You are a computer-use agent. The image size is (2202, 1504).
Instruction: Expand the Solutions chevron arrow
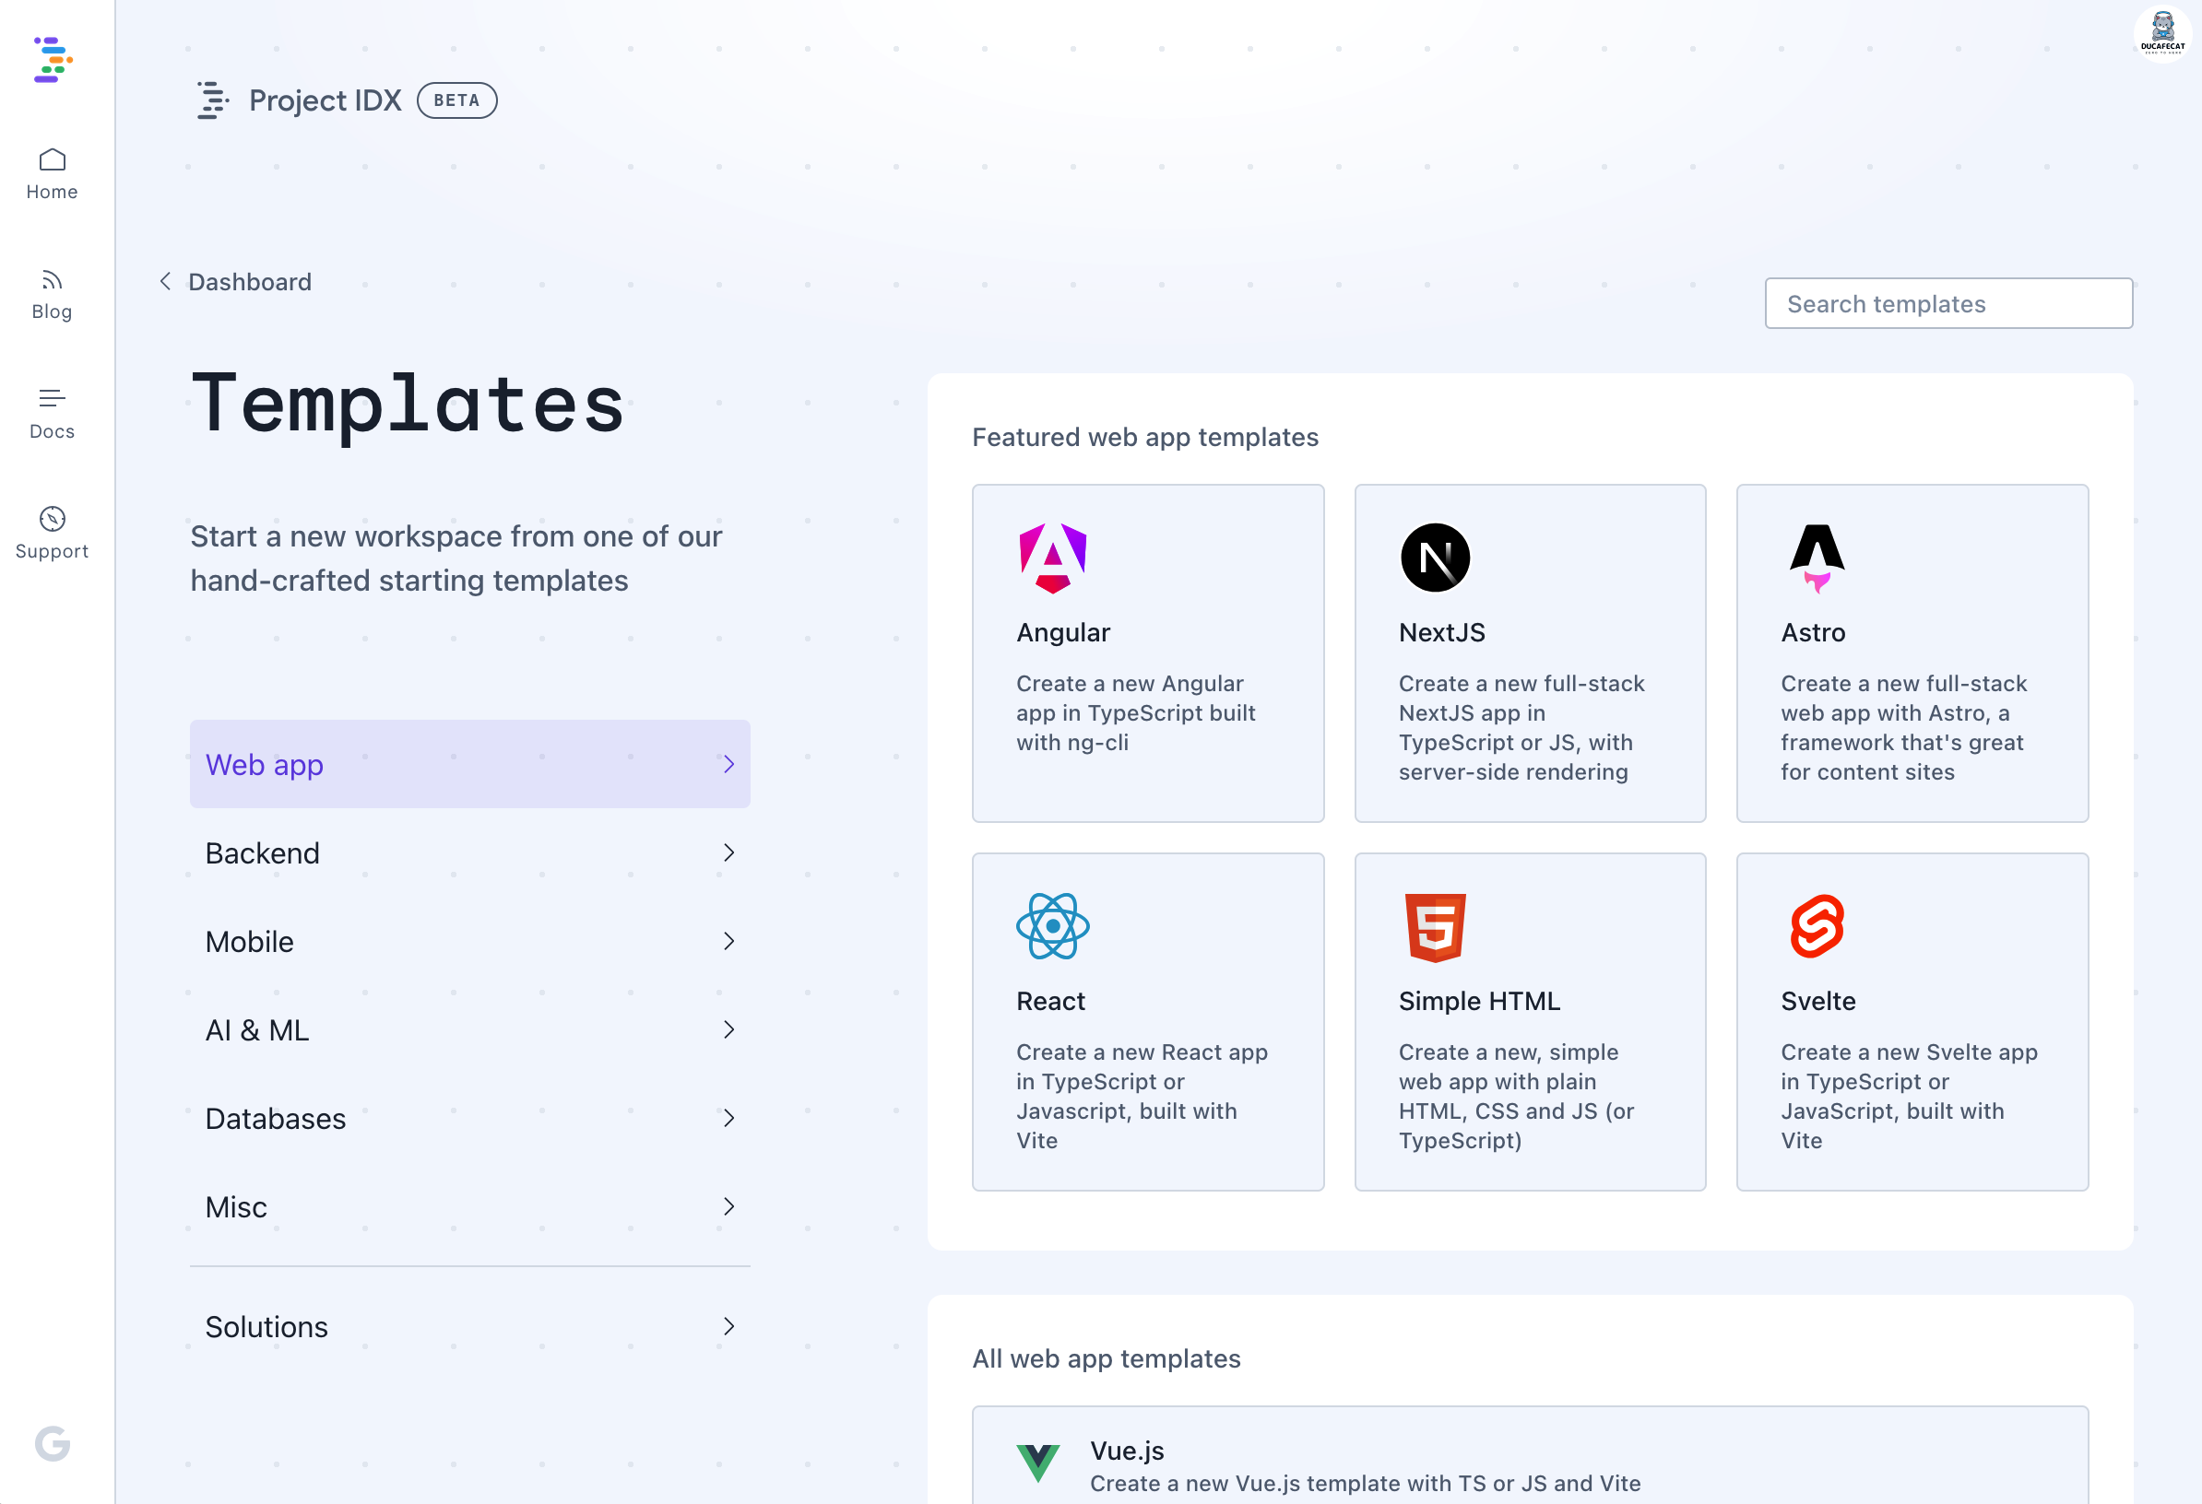point(728,1327)
